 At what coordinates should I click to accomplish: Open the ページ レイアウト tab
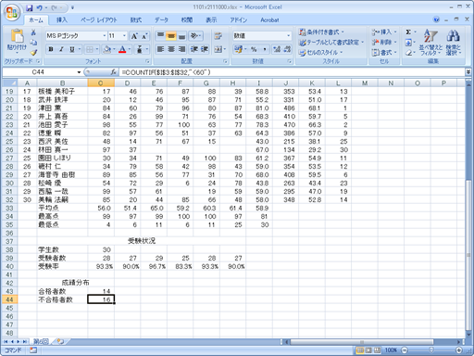[99, 20]
